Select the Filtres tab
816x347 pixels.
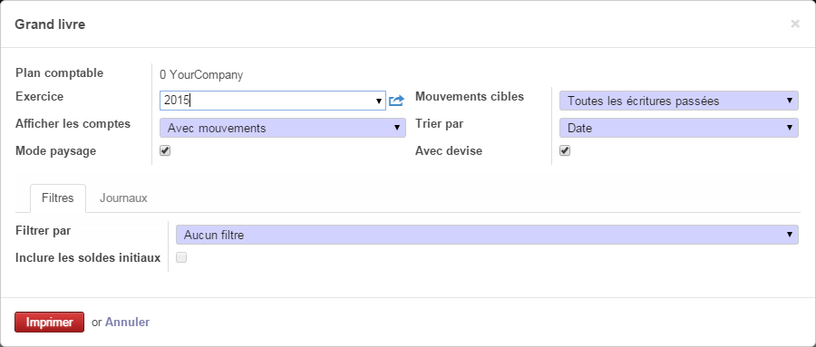pyautogui.click(x=58, y=198)
